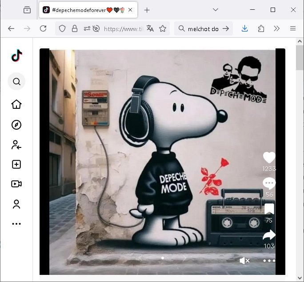Submit search with arrow button
Screen dimensions: 304x282
click(226, 29)
